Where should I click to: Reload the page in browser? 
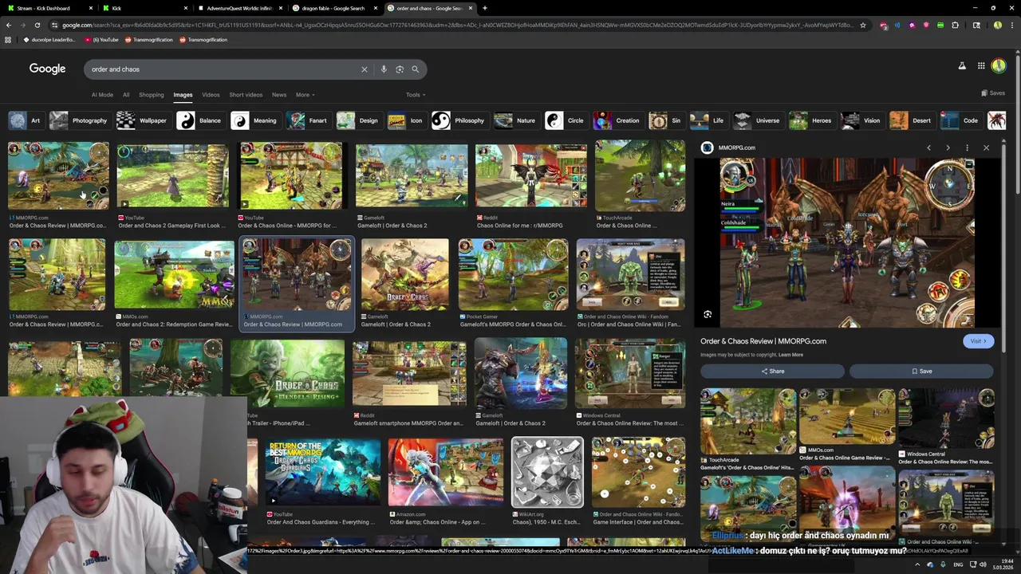[x=37, y=25]
